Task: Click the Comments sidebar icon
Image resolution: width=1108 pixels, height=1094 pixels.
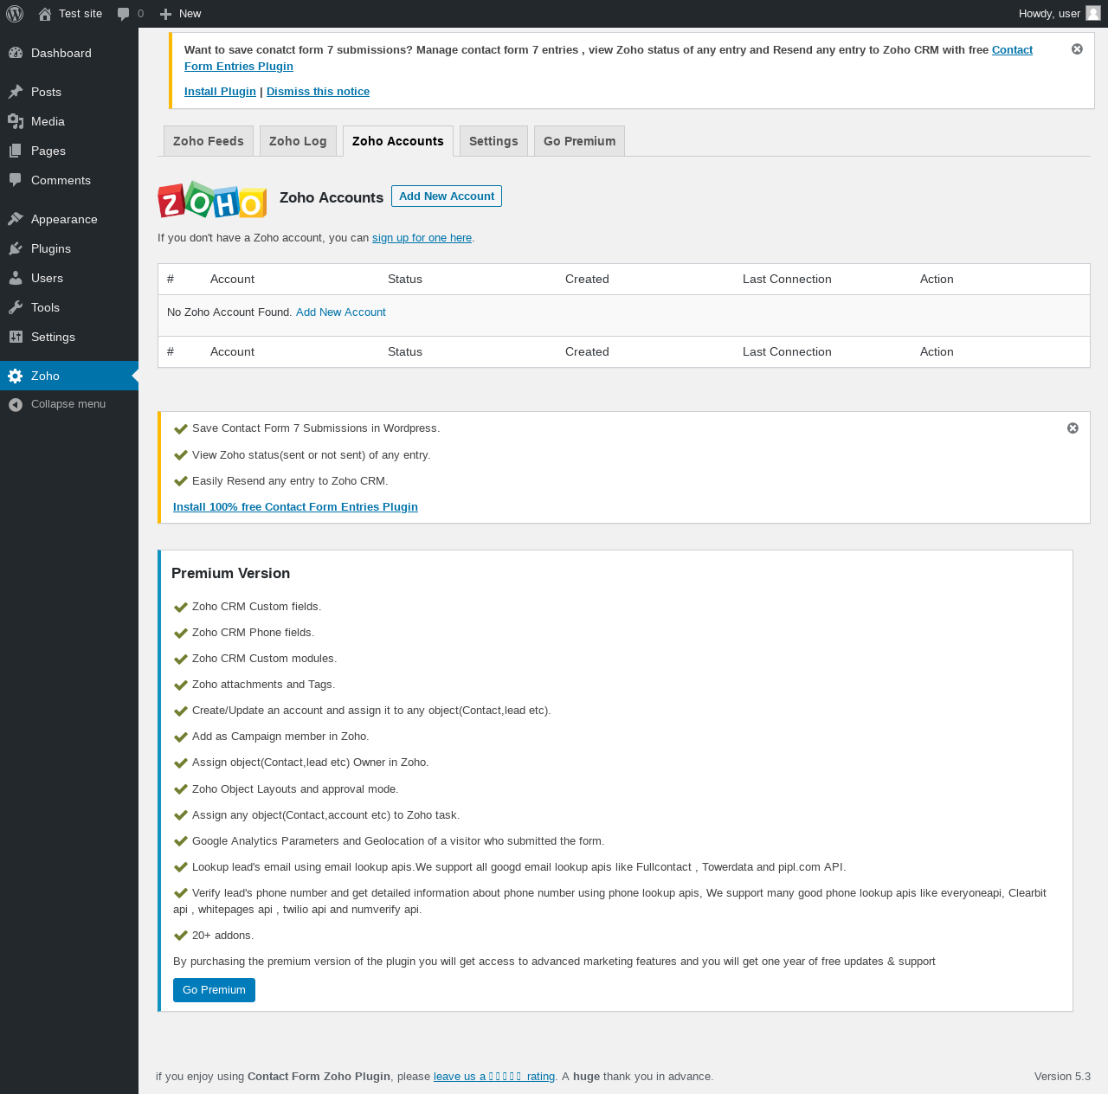Action: [16, 180]
